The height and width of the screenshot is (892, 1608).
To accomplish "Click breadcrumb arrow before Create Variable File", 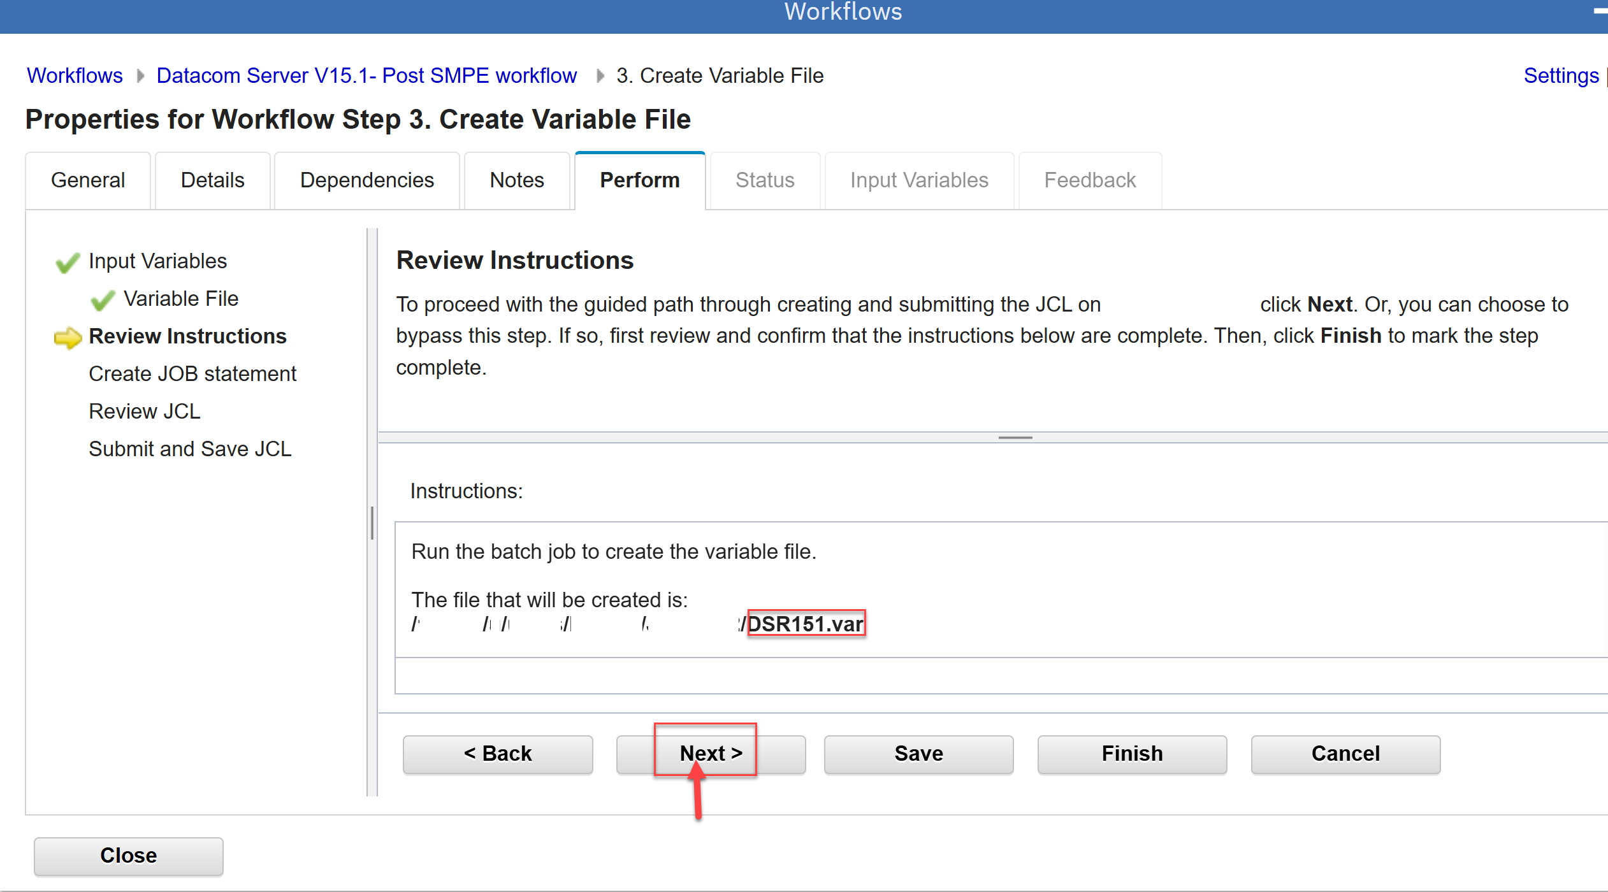I will point(600,76).
